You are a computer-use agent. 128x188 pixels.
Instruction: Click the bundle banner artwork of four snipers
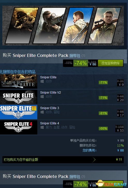63,26
